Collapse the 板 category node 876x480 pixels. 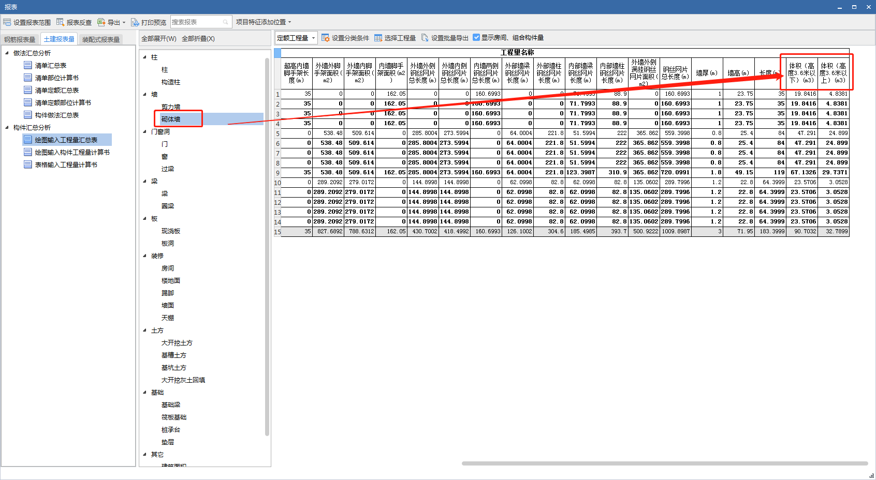click(x=145, y=219)
